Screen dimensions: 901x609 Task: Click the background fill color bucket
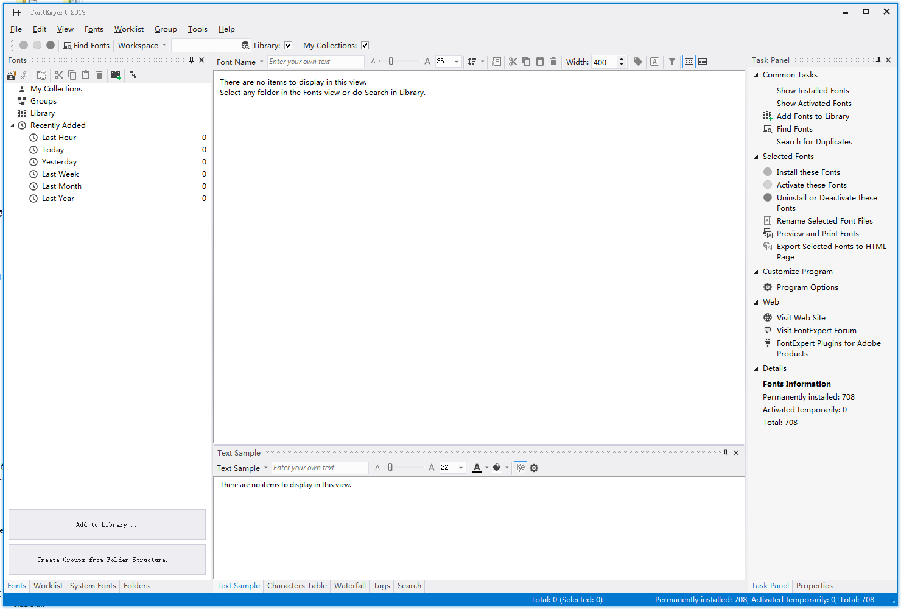pos(497,468)
